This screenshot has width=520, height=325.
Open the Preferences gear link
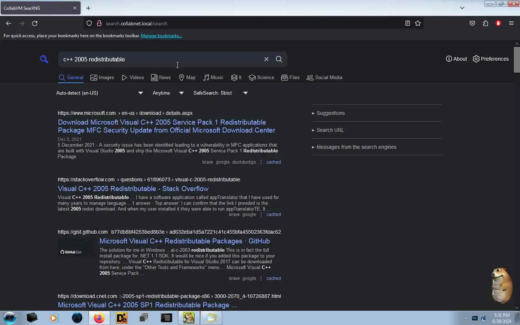tap(491, 59)
